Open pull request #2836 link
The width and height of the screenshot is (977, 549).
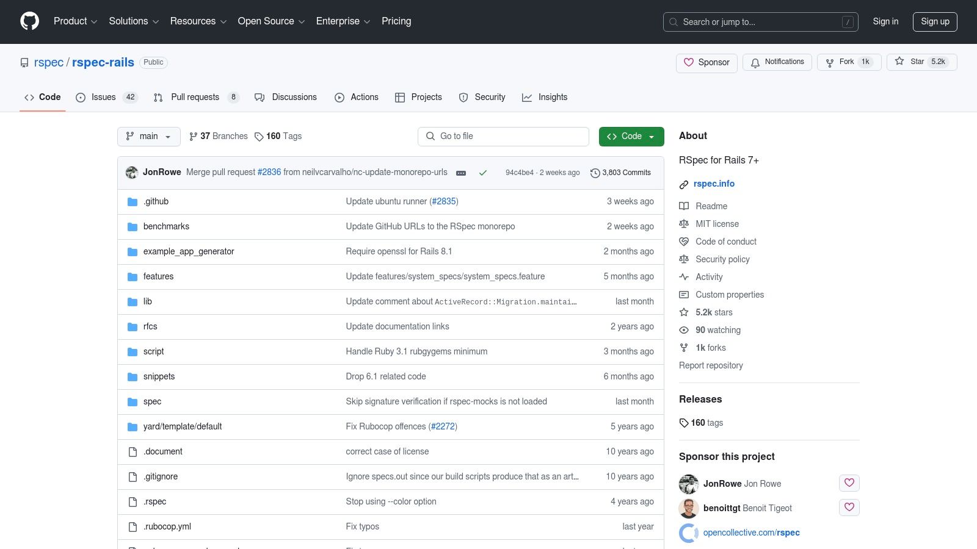(x=269, y=173)
